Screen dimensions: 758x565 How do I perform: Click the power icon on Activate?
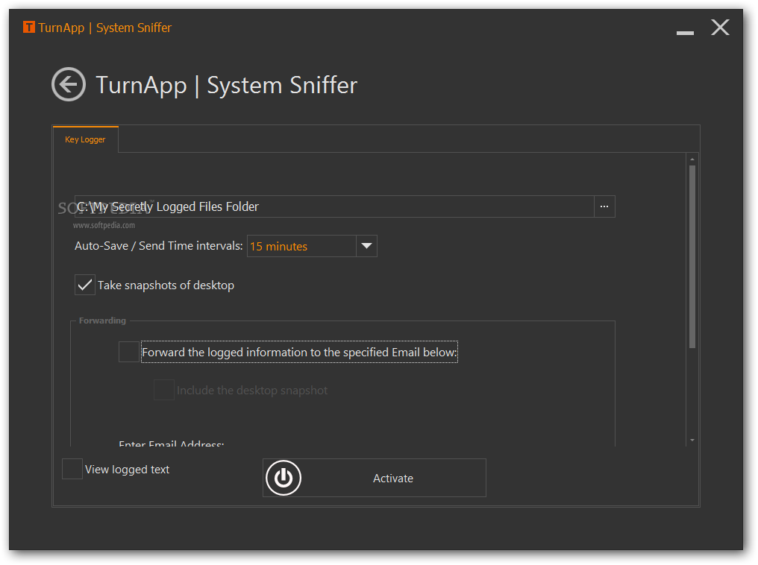tap(284, 478)
